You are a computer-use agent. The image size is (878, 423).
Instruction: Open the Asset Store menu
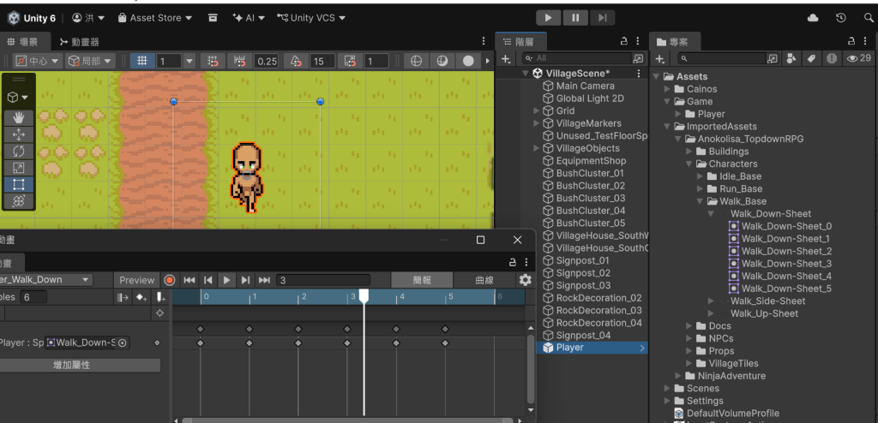coord(155,18)
